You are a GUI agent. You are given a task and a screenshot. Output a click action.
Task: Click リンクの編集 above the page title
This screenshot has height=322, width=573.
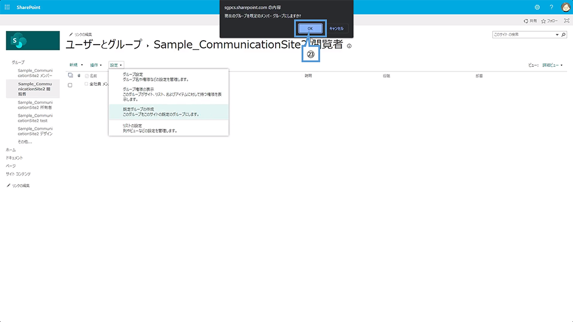point(81,34)
